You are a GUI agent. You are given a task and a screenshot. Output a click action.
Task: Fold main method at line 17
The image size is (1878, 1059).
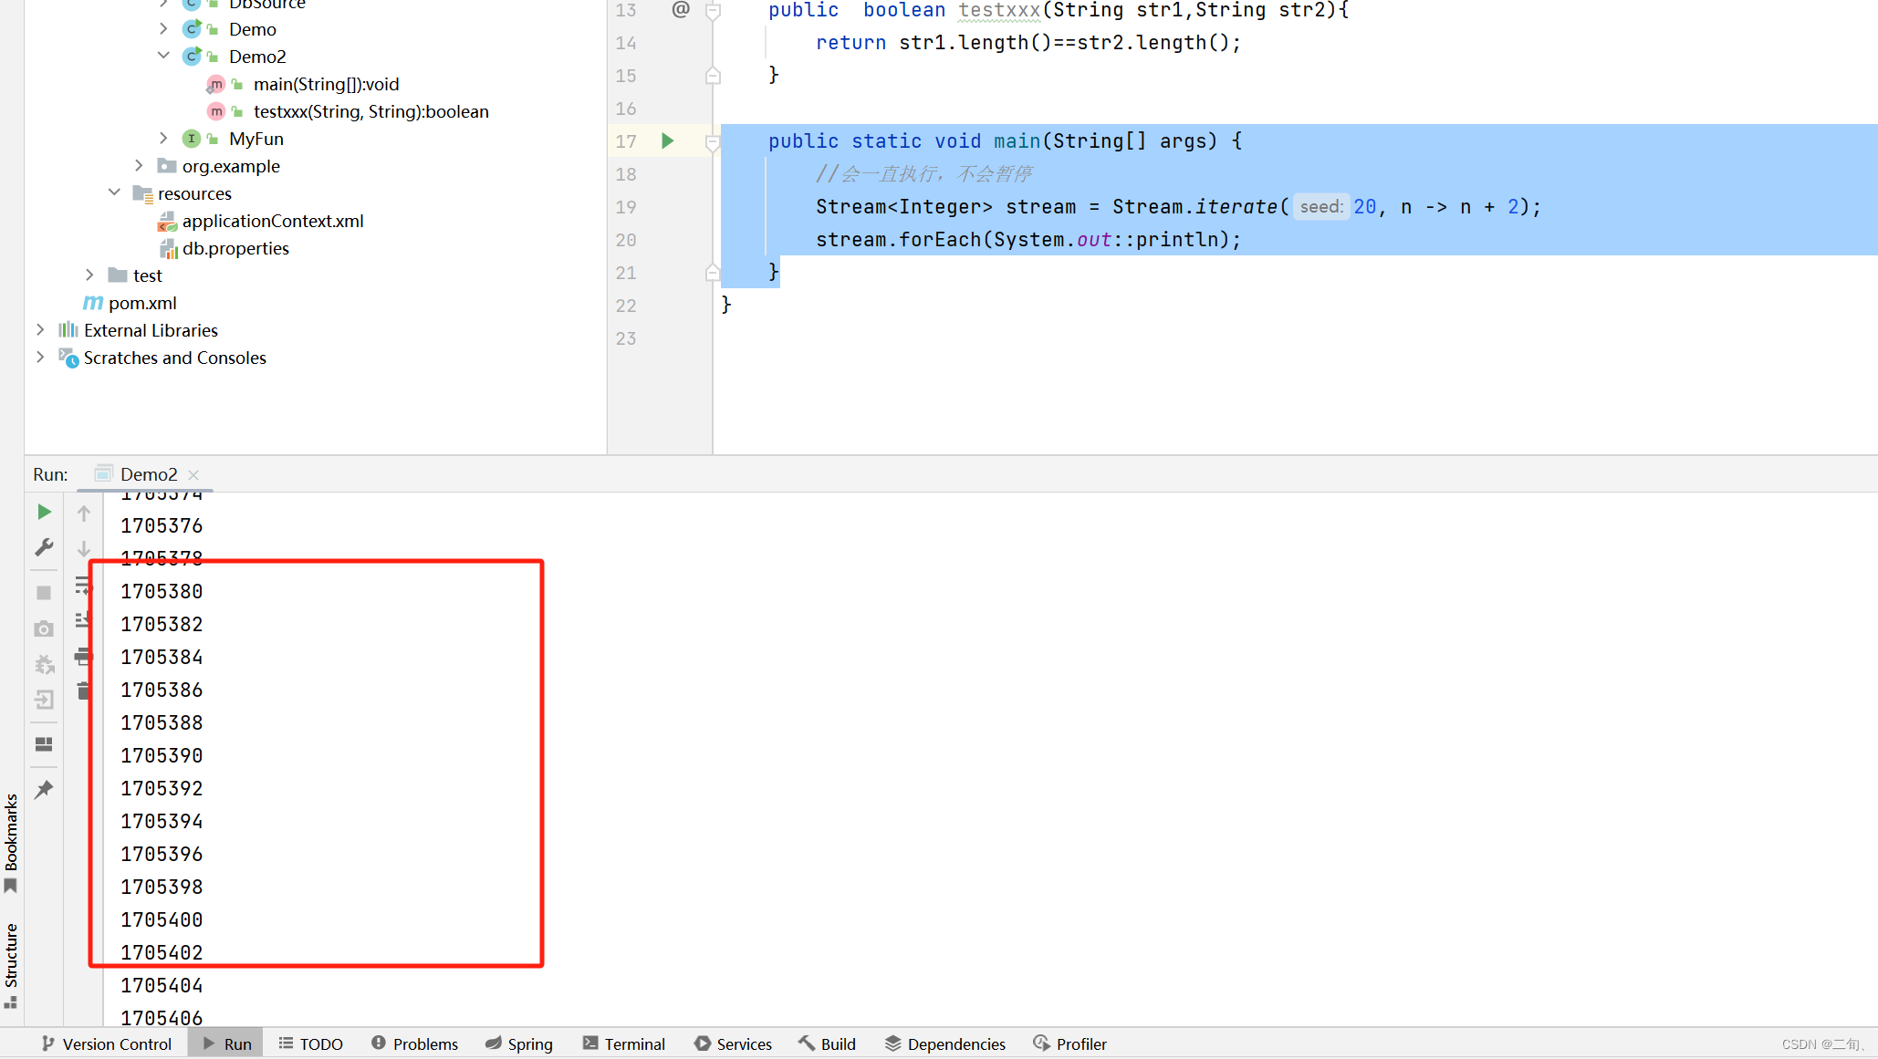(714, 141)
